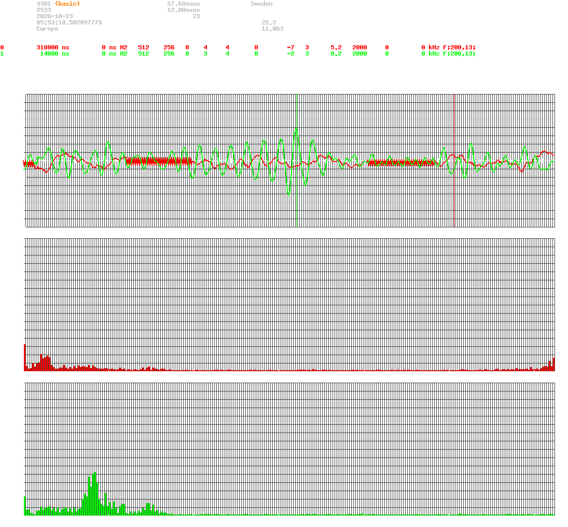Click the station number 3301
The image size is (568, 527).
(x=44, y=4)
